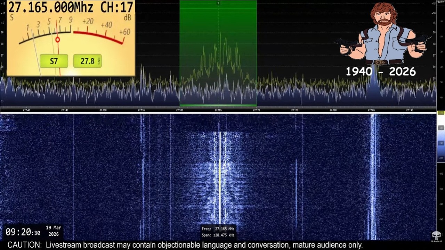Viewport: 445px width, 250px height.
Task: Click the green tuned passband on the spectrum
Action: pyautogui.click(x=218, y=53)
